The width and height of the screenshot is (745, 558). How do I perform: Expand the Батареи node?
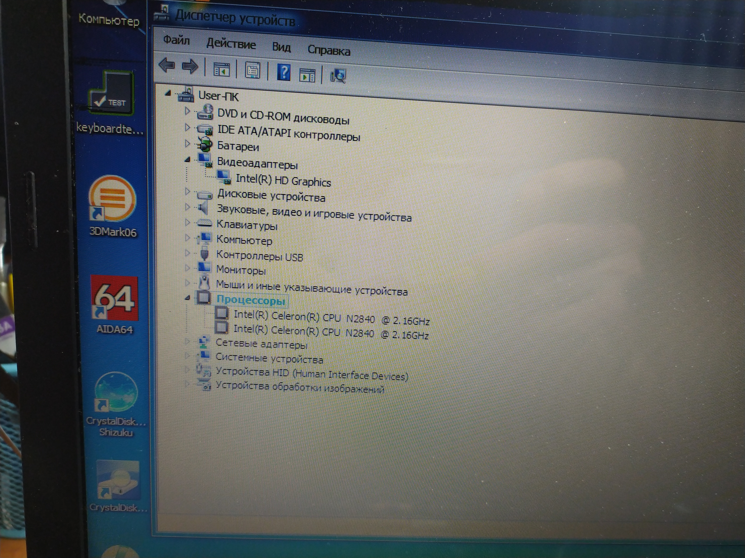coord(187,144)
